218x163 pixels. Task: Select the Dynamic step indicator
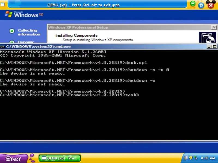12,42
